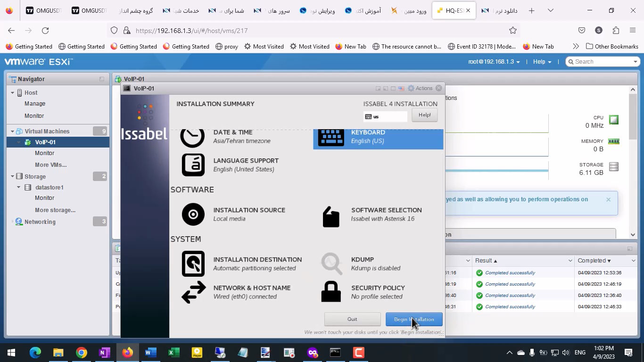Open Software Selection package icon
The height and width of the screenshot is (362, 644).
pos(331,217)
